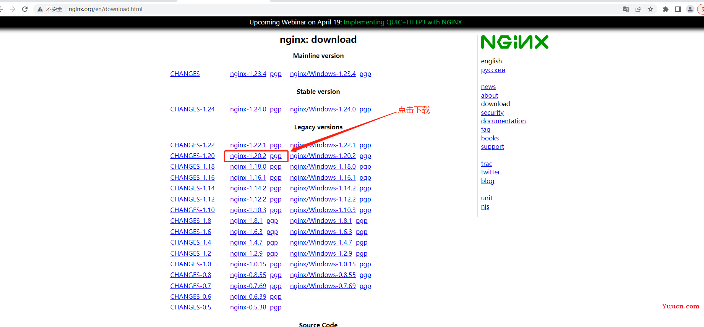The image size is (704, 327).
Task: Open the extensions puzzle icon
Action: (x=666, y=9)
